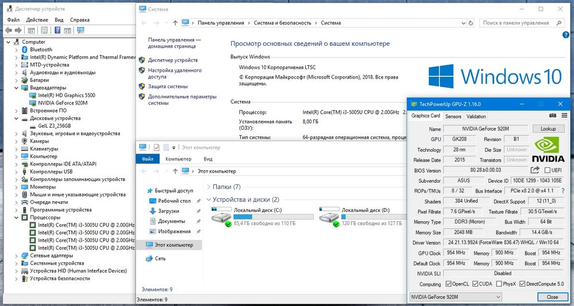Click the Properties icon in Device Manager toolbar
574x306 pixels.
44,30
